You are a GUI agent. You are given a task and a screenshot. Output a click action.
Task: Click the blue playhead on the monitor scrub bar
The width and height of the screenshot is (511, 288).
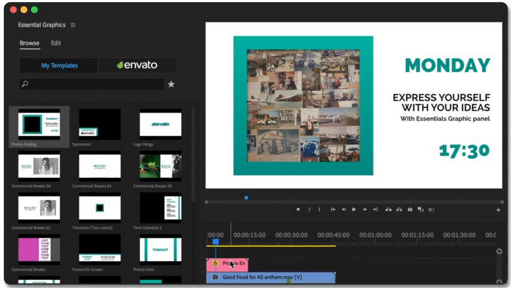tap(247, 198)
